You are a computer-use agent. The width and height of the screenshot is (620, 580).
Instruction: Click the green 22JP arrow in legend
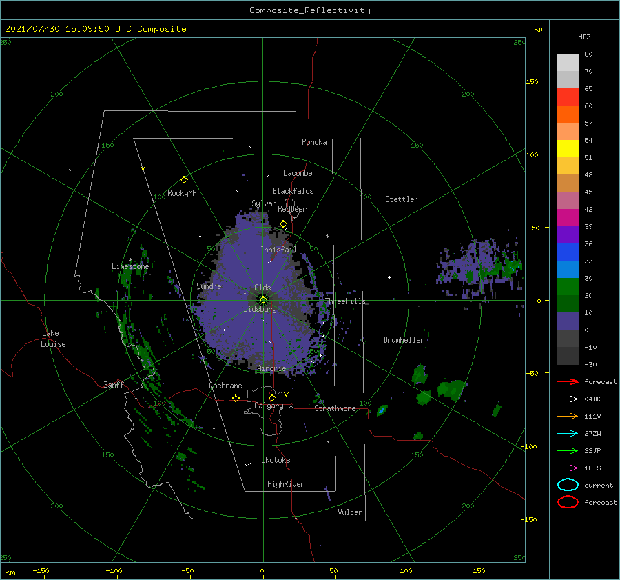pos(568,450)
